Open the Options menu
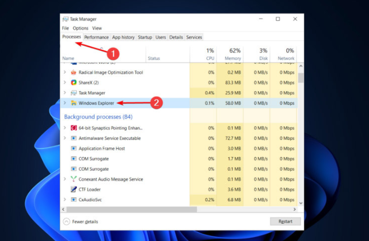369x241 pixels. coord(80,28)
